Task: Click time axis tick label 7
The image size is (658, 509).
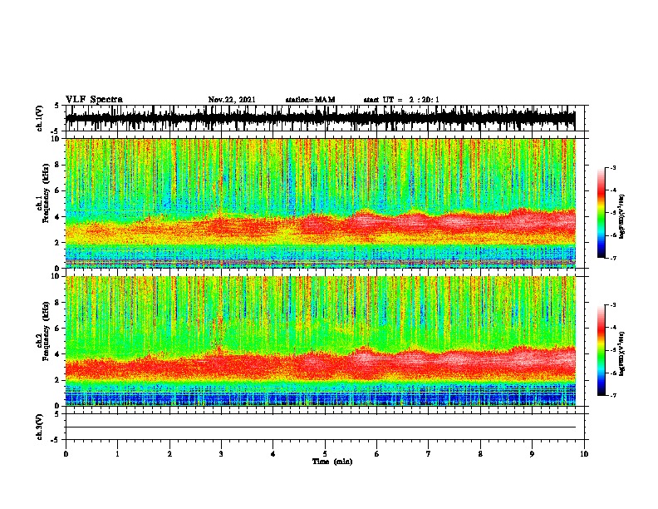Action: [x=429, y=454]
